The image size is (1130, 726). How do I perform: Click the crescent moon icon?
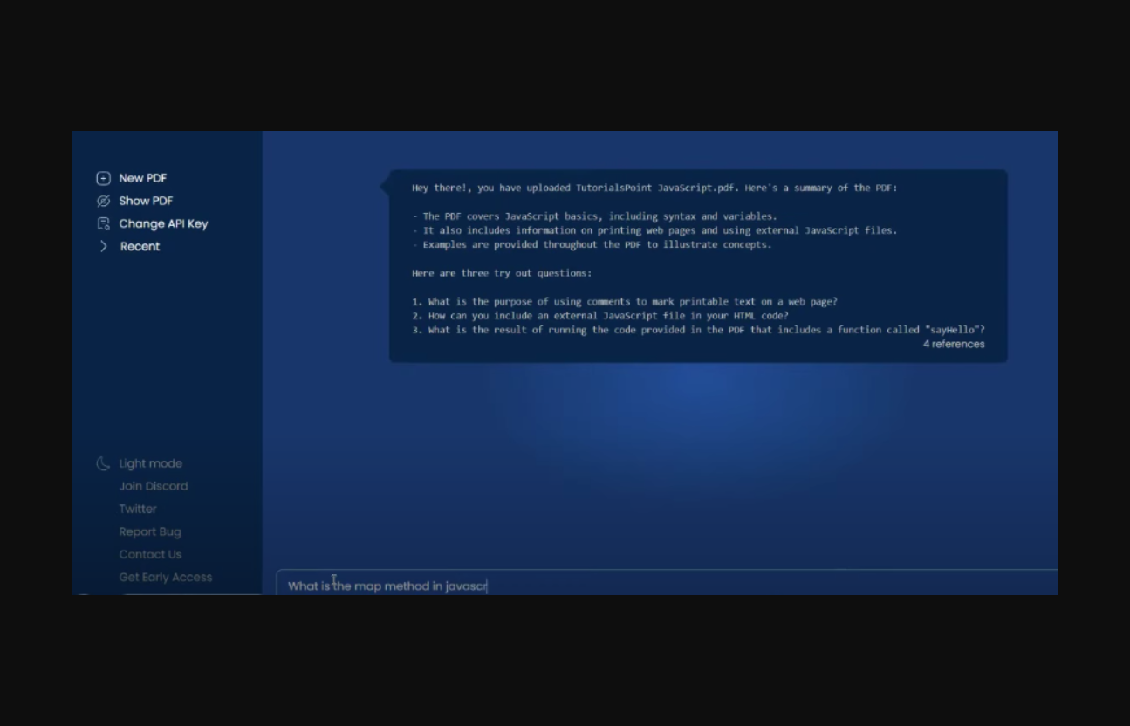click(x=103, y=463)
